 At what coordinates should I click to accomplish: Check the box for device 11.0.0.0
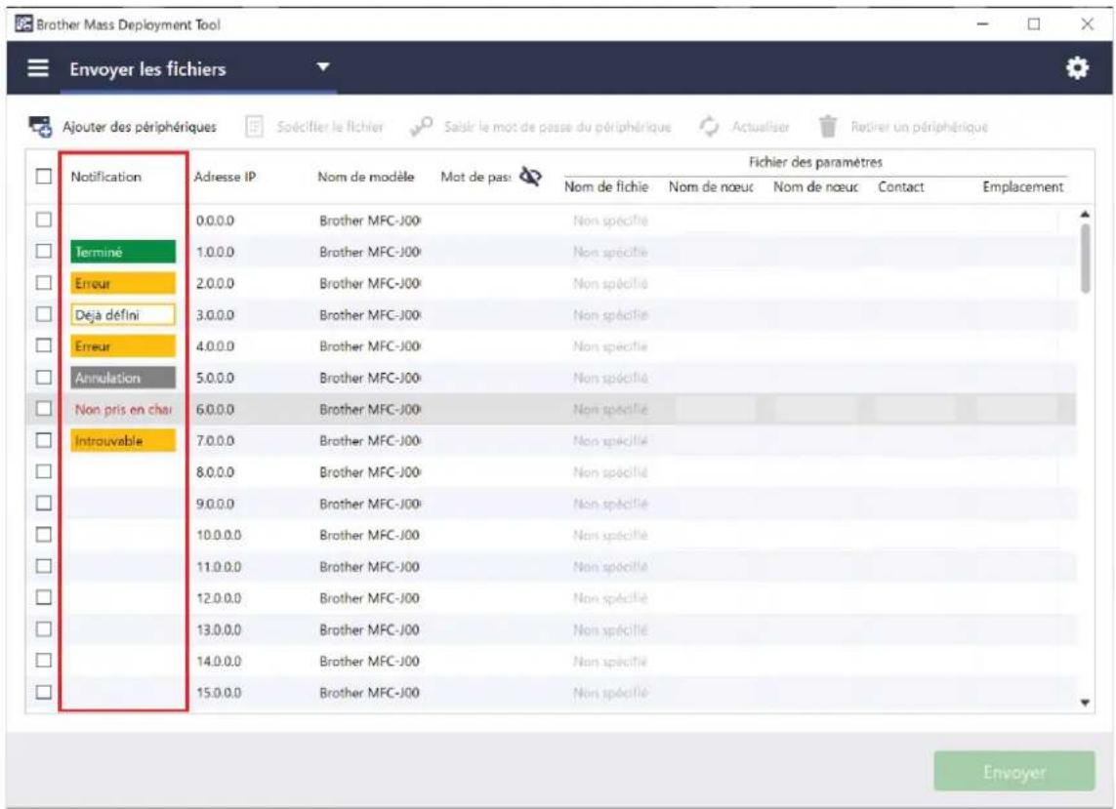pyautogui.click(x=43, y=566)
